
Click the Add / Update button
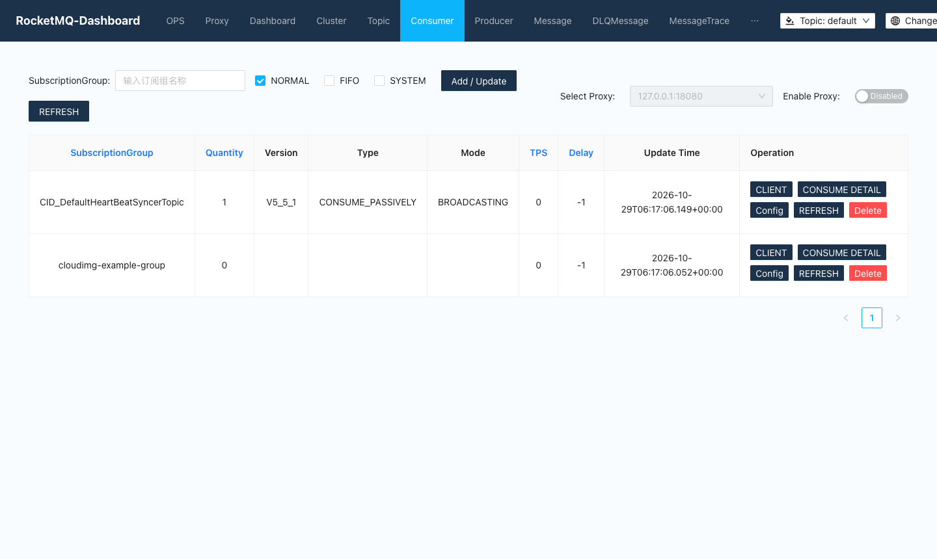click(479, 81)
